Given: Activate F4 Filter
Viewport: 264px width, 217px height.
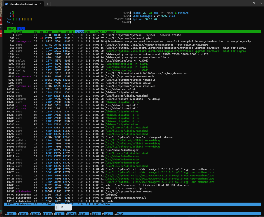Looking at the screenshot, I should tap(46, 214).
